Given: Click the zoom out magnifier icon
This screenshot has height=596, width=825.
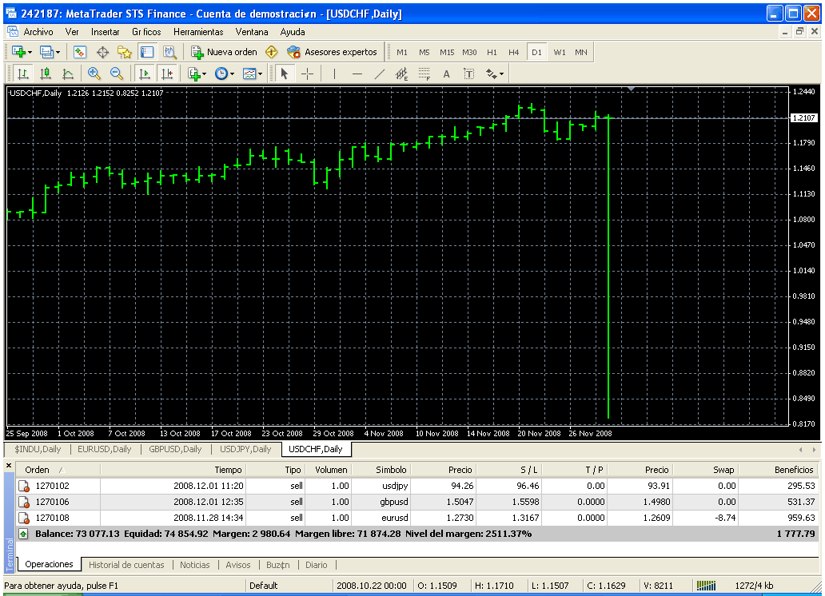Looking at the screenshot, I should click(117, 74).
